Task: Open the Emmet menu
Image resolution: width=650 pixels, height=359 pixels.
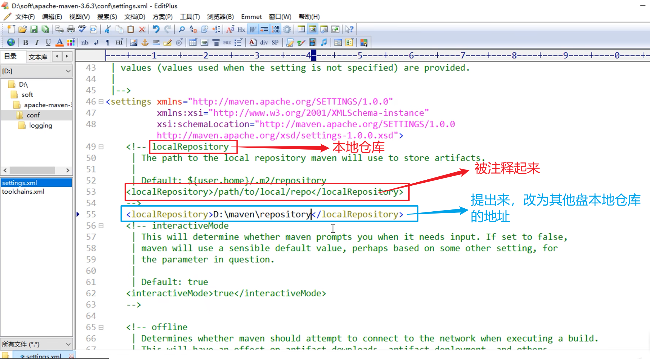Action: coord(251,17)
